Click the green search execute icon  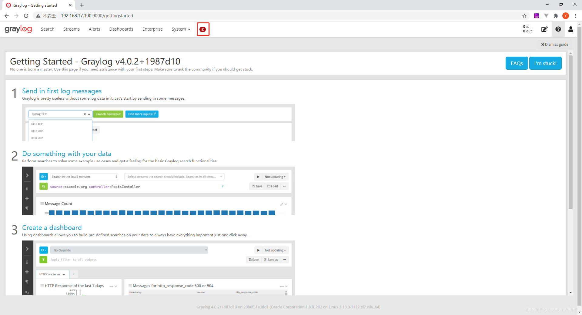click(43, 186)
